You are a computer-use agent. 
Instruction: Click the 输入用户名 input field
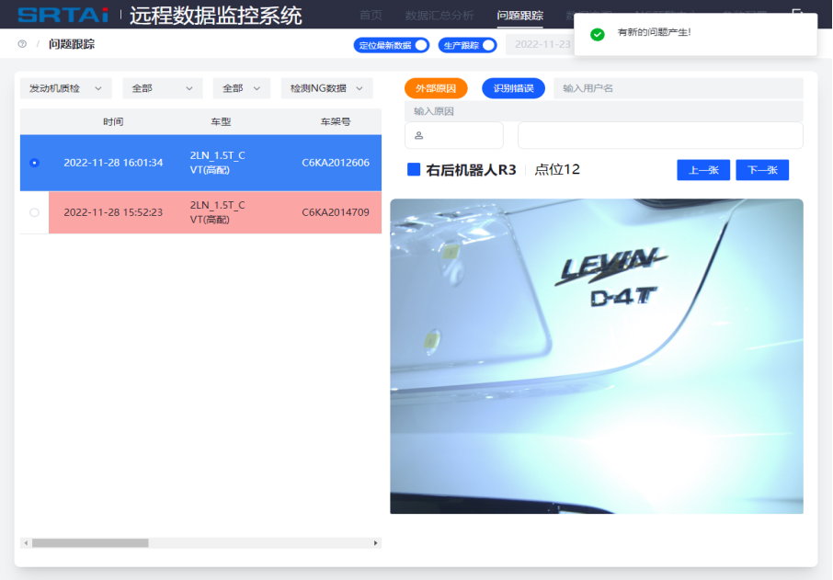[679, 88]
